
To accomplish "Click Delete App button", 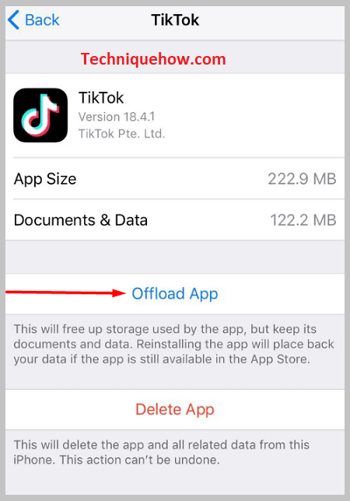I will click(175, 410).
